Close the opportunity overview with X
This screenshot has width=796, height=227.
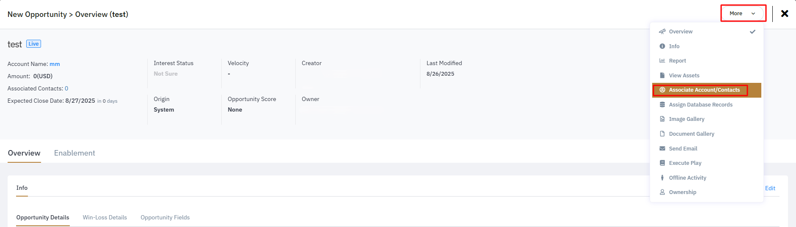pyautogui.click(x=785, y=14)
